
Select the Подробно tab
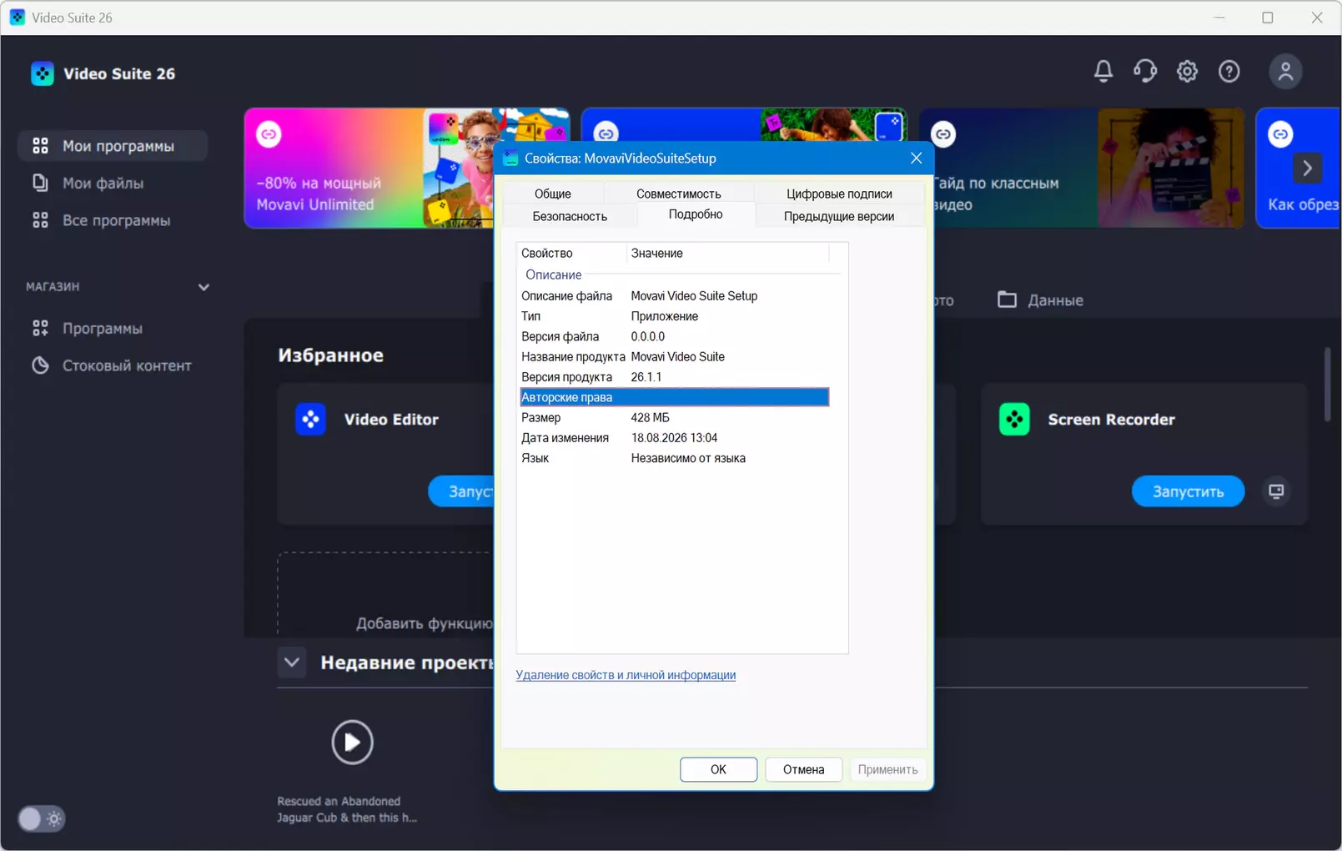point(696,214)
